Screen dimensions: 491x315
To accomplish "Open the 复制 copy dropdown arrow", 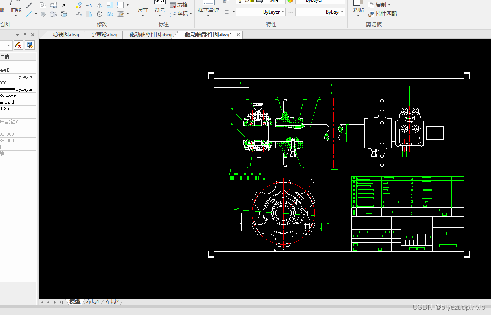I will click(x=389, y=5).
